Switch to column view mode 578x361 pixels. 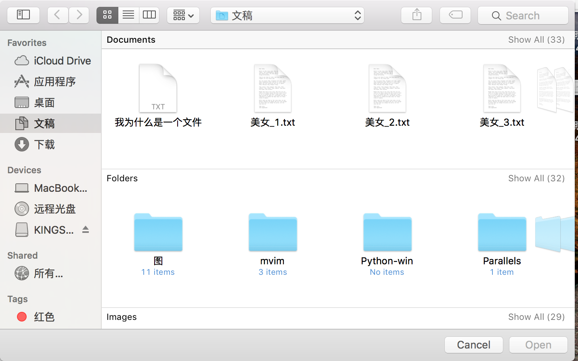(149, 15)
